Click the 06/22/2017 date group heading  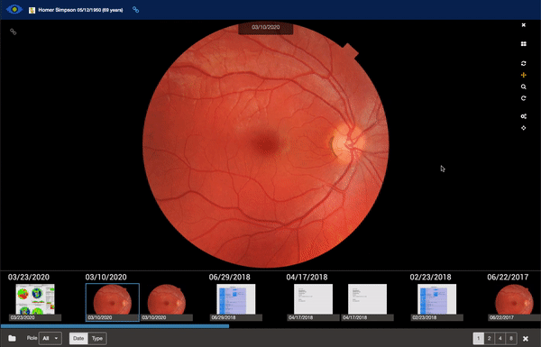[x=508, y=277]
